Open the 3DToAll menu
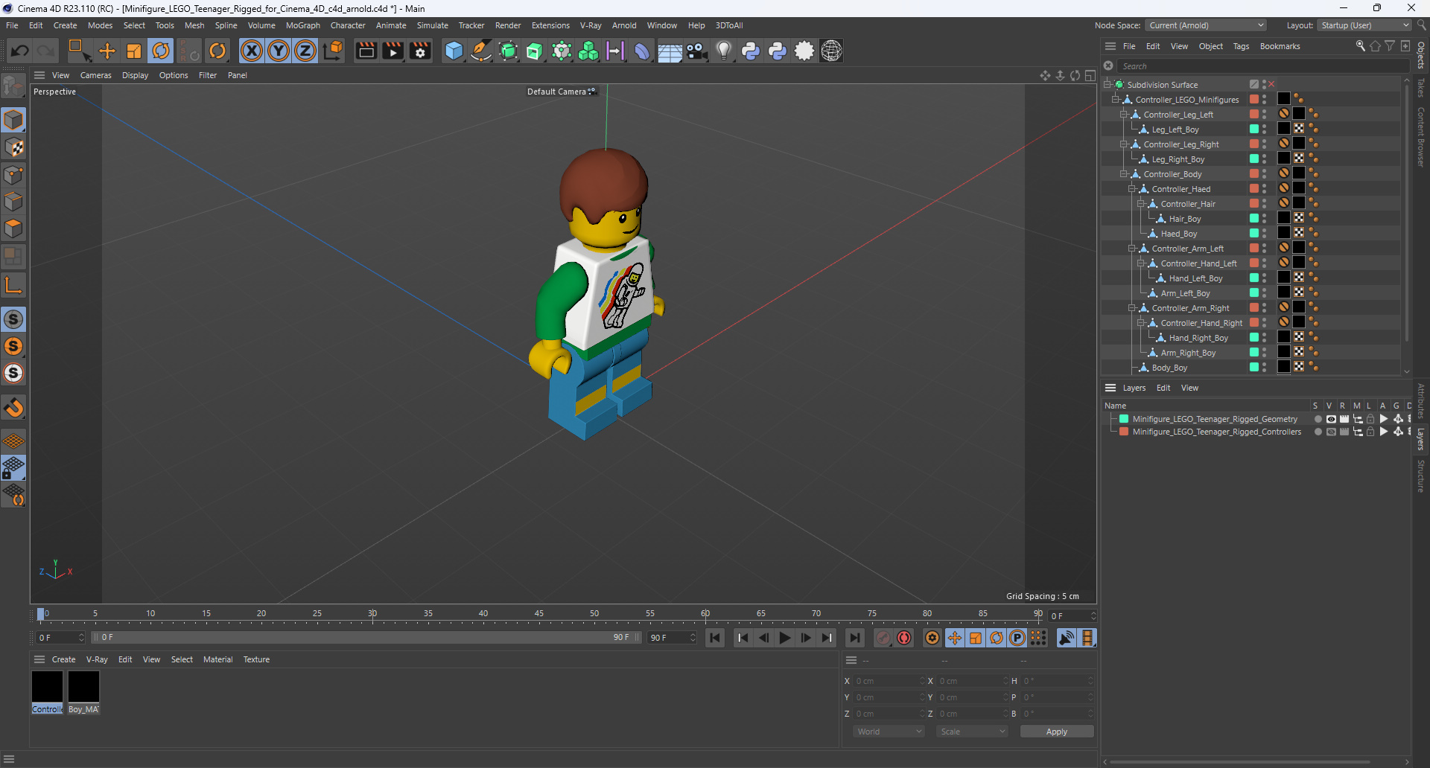 729,25
